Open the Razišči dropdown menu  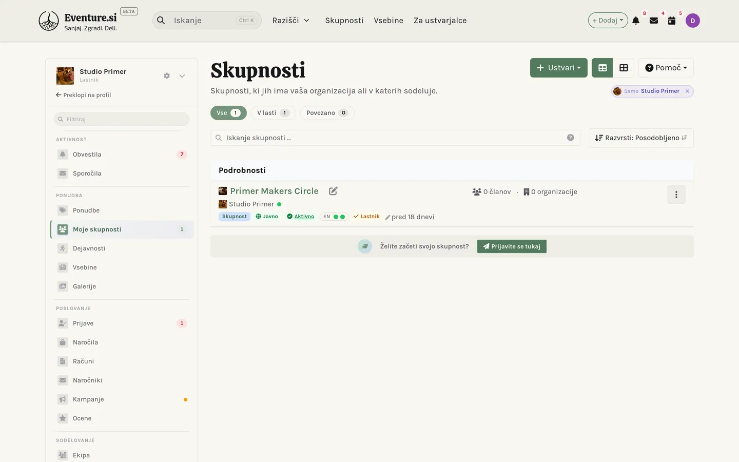[x=291, y=21]
